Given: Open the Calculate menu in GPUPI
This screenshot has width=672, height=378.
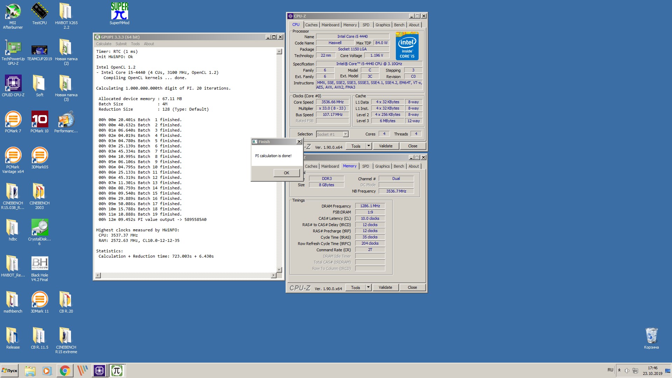Looking at the screenshot, I should [x=104, y=44].
